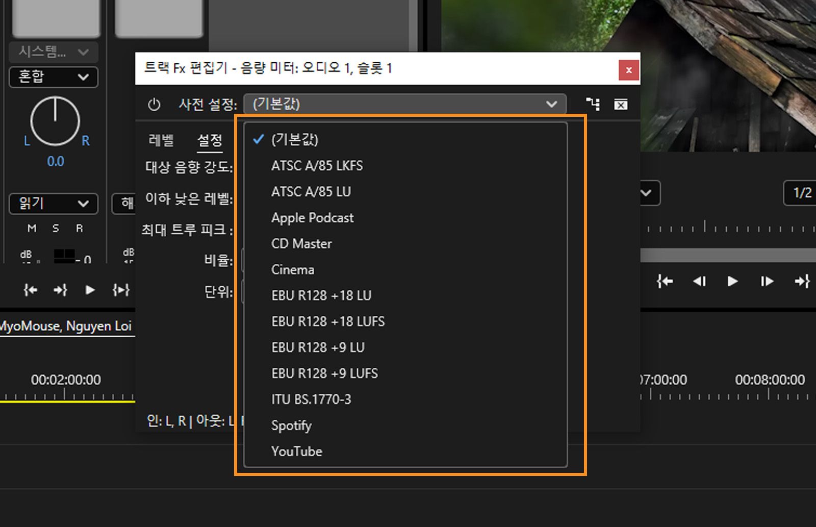The width and height of the screenshot is (816, 527).
Task: Open the 읽기 automation mode dropdown
Action: point(53,204)
